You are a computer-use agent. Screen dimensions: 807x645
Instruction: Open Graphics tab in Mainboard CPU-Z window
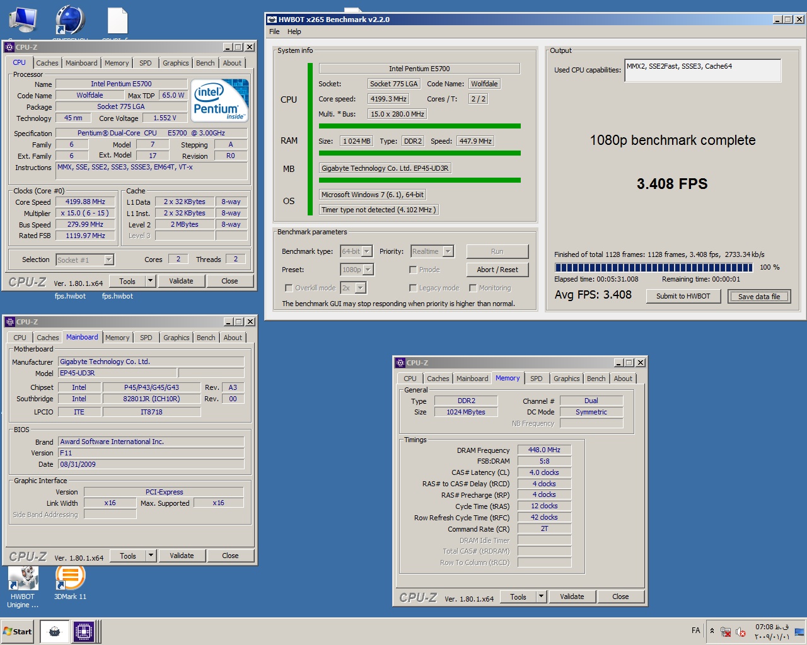point(177,338)
